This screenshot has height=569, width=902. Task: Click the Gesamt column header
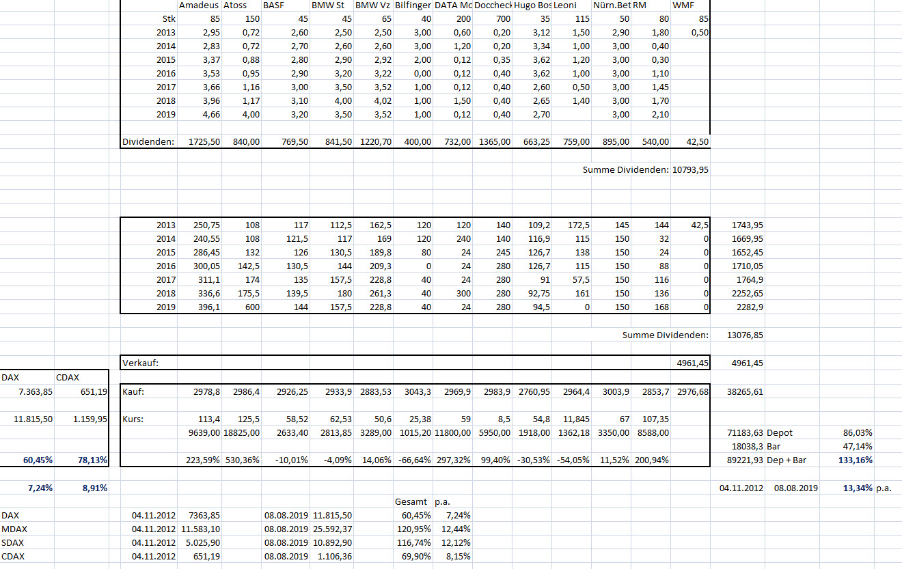click(411, 501)
